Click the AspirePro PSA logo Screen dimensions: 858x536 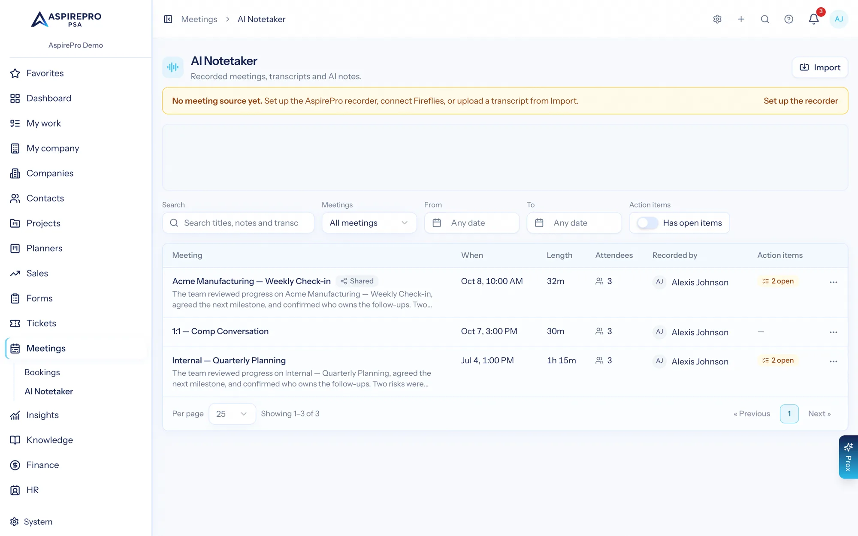point(66,19)
